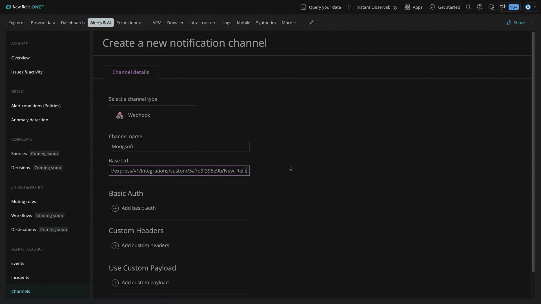Image resolution: width=541 pixels, height=304 pixels.
Task: Open Overview in sidebar
Action: [20, 58]
